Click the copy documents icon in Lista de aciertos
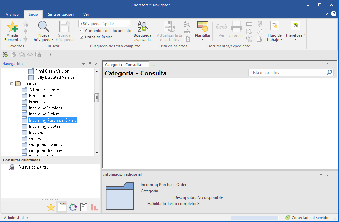339x222 pixels. tap(187, 39)
